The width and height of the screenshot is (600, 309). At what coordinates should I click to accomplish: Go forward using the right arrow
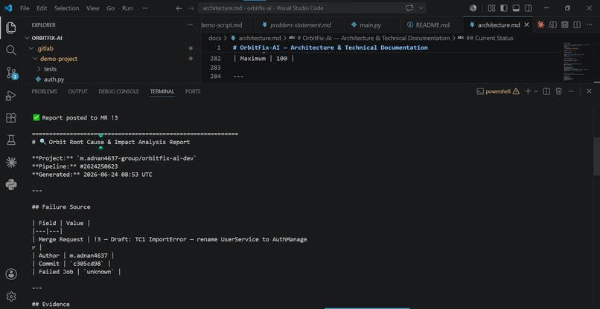point(191,8)
